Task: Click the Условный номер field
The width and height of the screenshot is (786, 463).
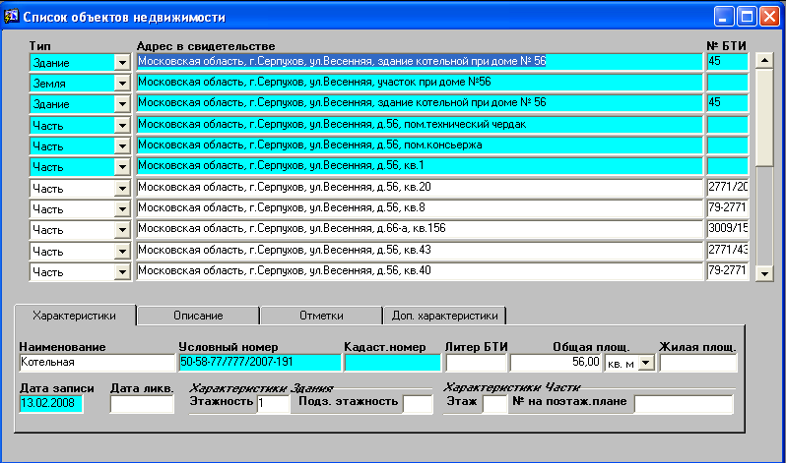Action: pos(260,363)
